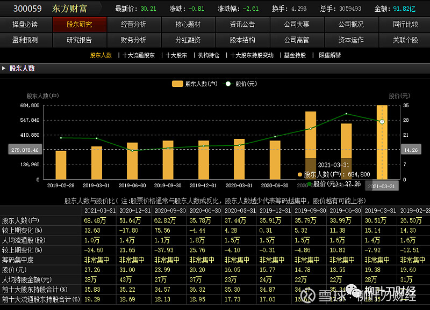Screen dimensions: 430x310
Task: Click latest price value 30.21
Action: coord(148,9)
